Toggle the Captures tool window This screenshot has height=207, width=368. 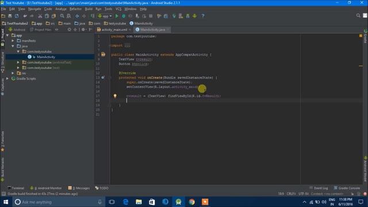2,87
